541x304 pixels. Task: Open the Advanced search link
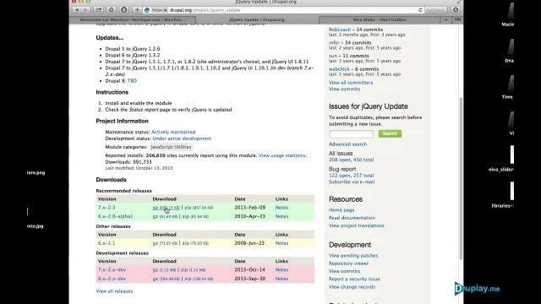point(347,144)
